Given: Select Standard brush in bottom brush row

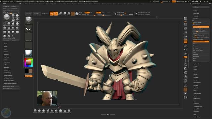Looking at the screenshot, I should point(35,111).
